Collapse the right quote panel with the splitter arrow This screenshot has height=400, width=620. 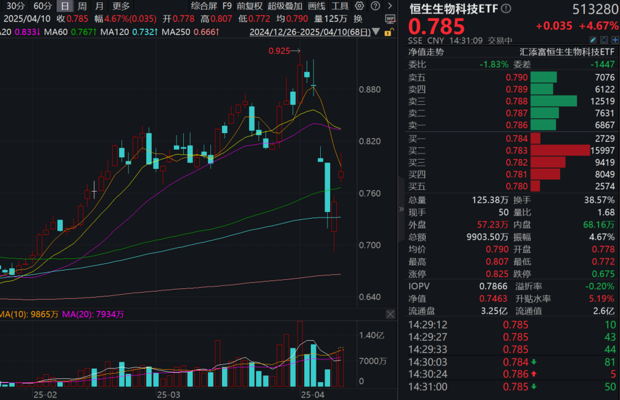pyautogui.click(x=402, y=209)
